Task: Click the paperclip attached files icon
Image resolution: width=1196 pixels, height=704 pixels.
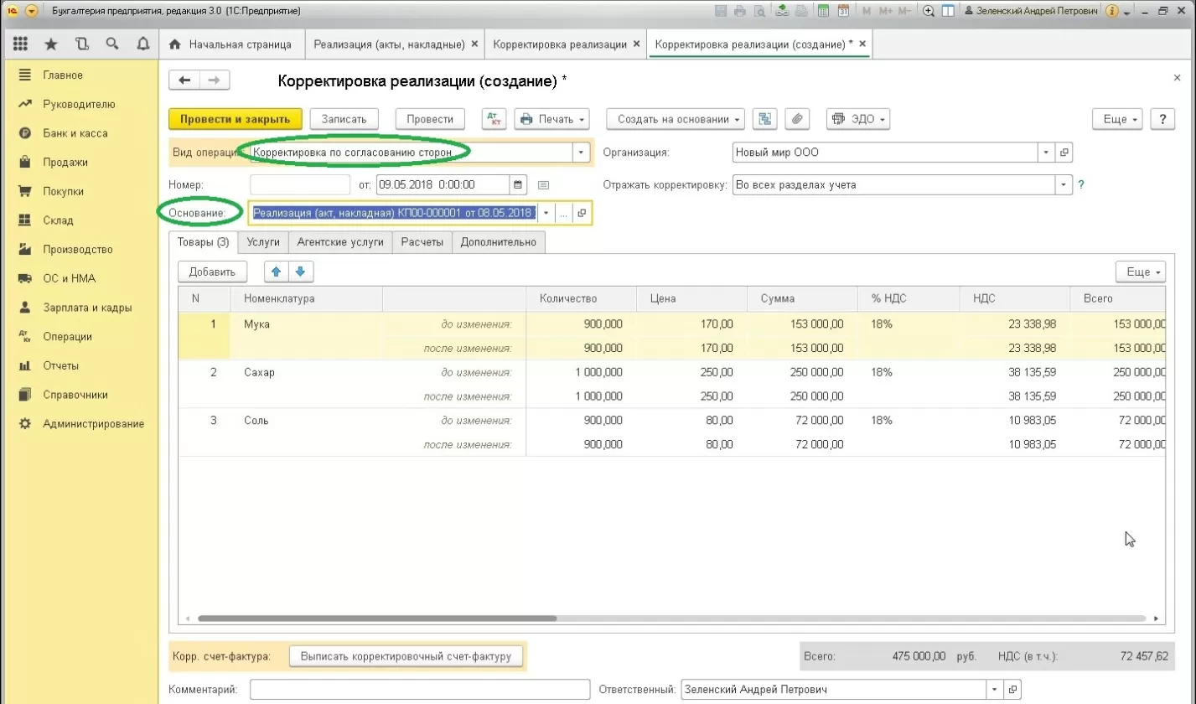Action: [797, 119]
